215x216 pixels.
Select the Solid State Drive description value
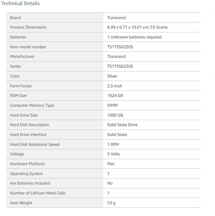[x=122, y=125]
